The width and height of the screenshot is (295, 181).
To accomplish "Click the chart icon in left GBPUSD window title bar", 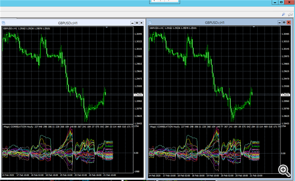I will [4, 23].
